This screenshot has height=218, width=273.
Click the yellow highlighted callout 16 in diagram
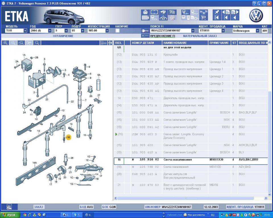pyautogui.click(x=68, y=137)
